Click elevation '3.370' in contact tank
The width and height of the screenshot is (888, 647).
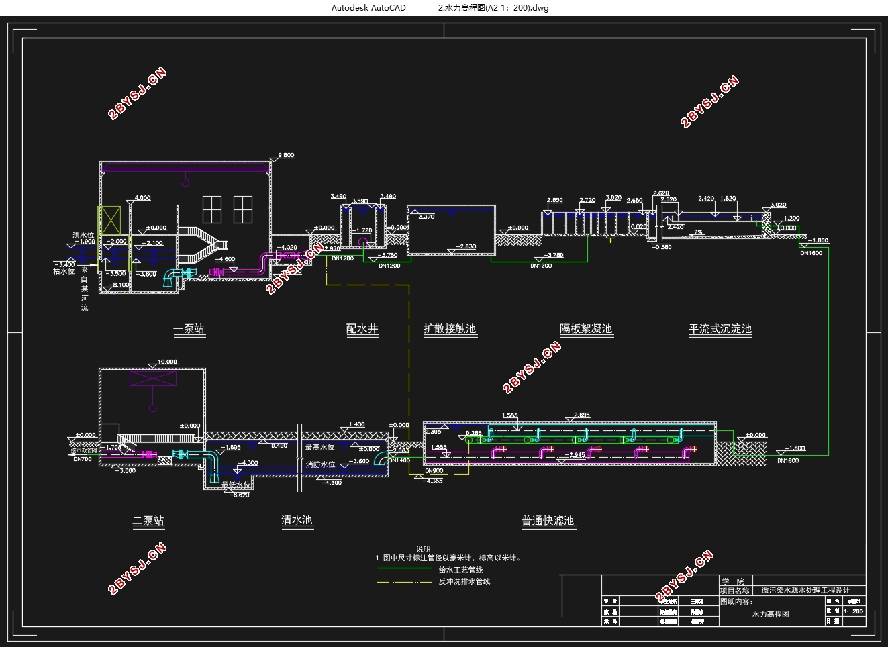tap(426, 217)
